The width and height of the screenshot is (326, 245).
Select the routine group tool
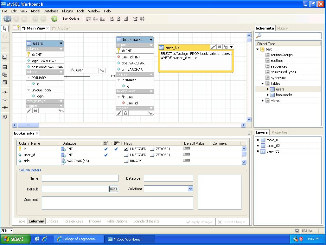pos(5,82)
